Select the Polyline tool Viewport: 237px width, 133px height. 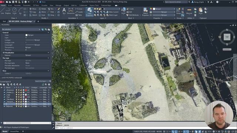point(8,11)
